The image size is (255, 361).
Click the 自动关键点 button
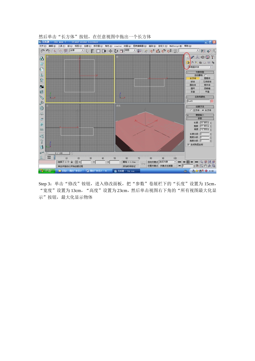(153, 162)
